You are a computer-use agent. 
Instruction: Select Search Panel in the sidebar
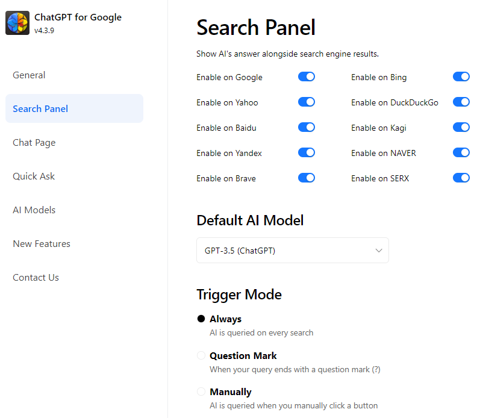(x=75, y=108)
